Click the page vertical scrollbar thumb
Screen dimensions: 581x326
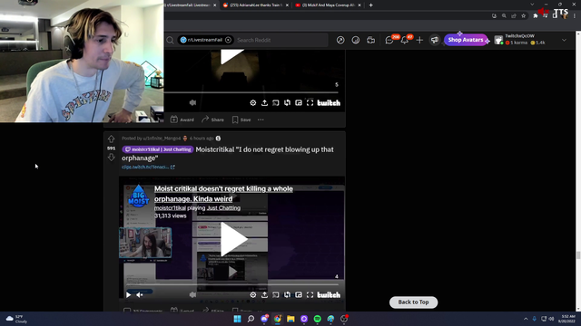tap(577, 255)
